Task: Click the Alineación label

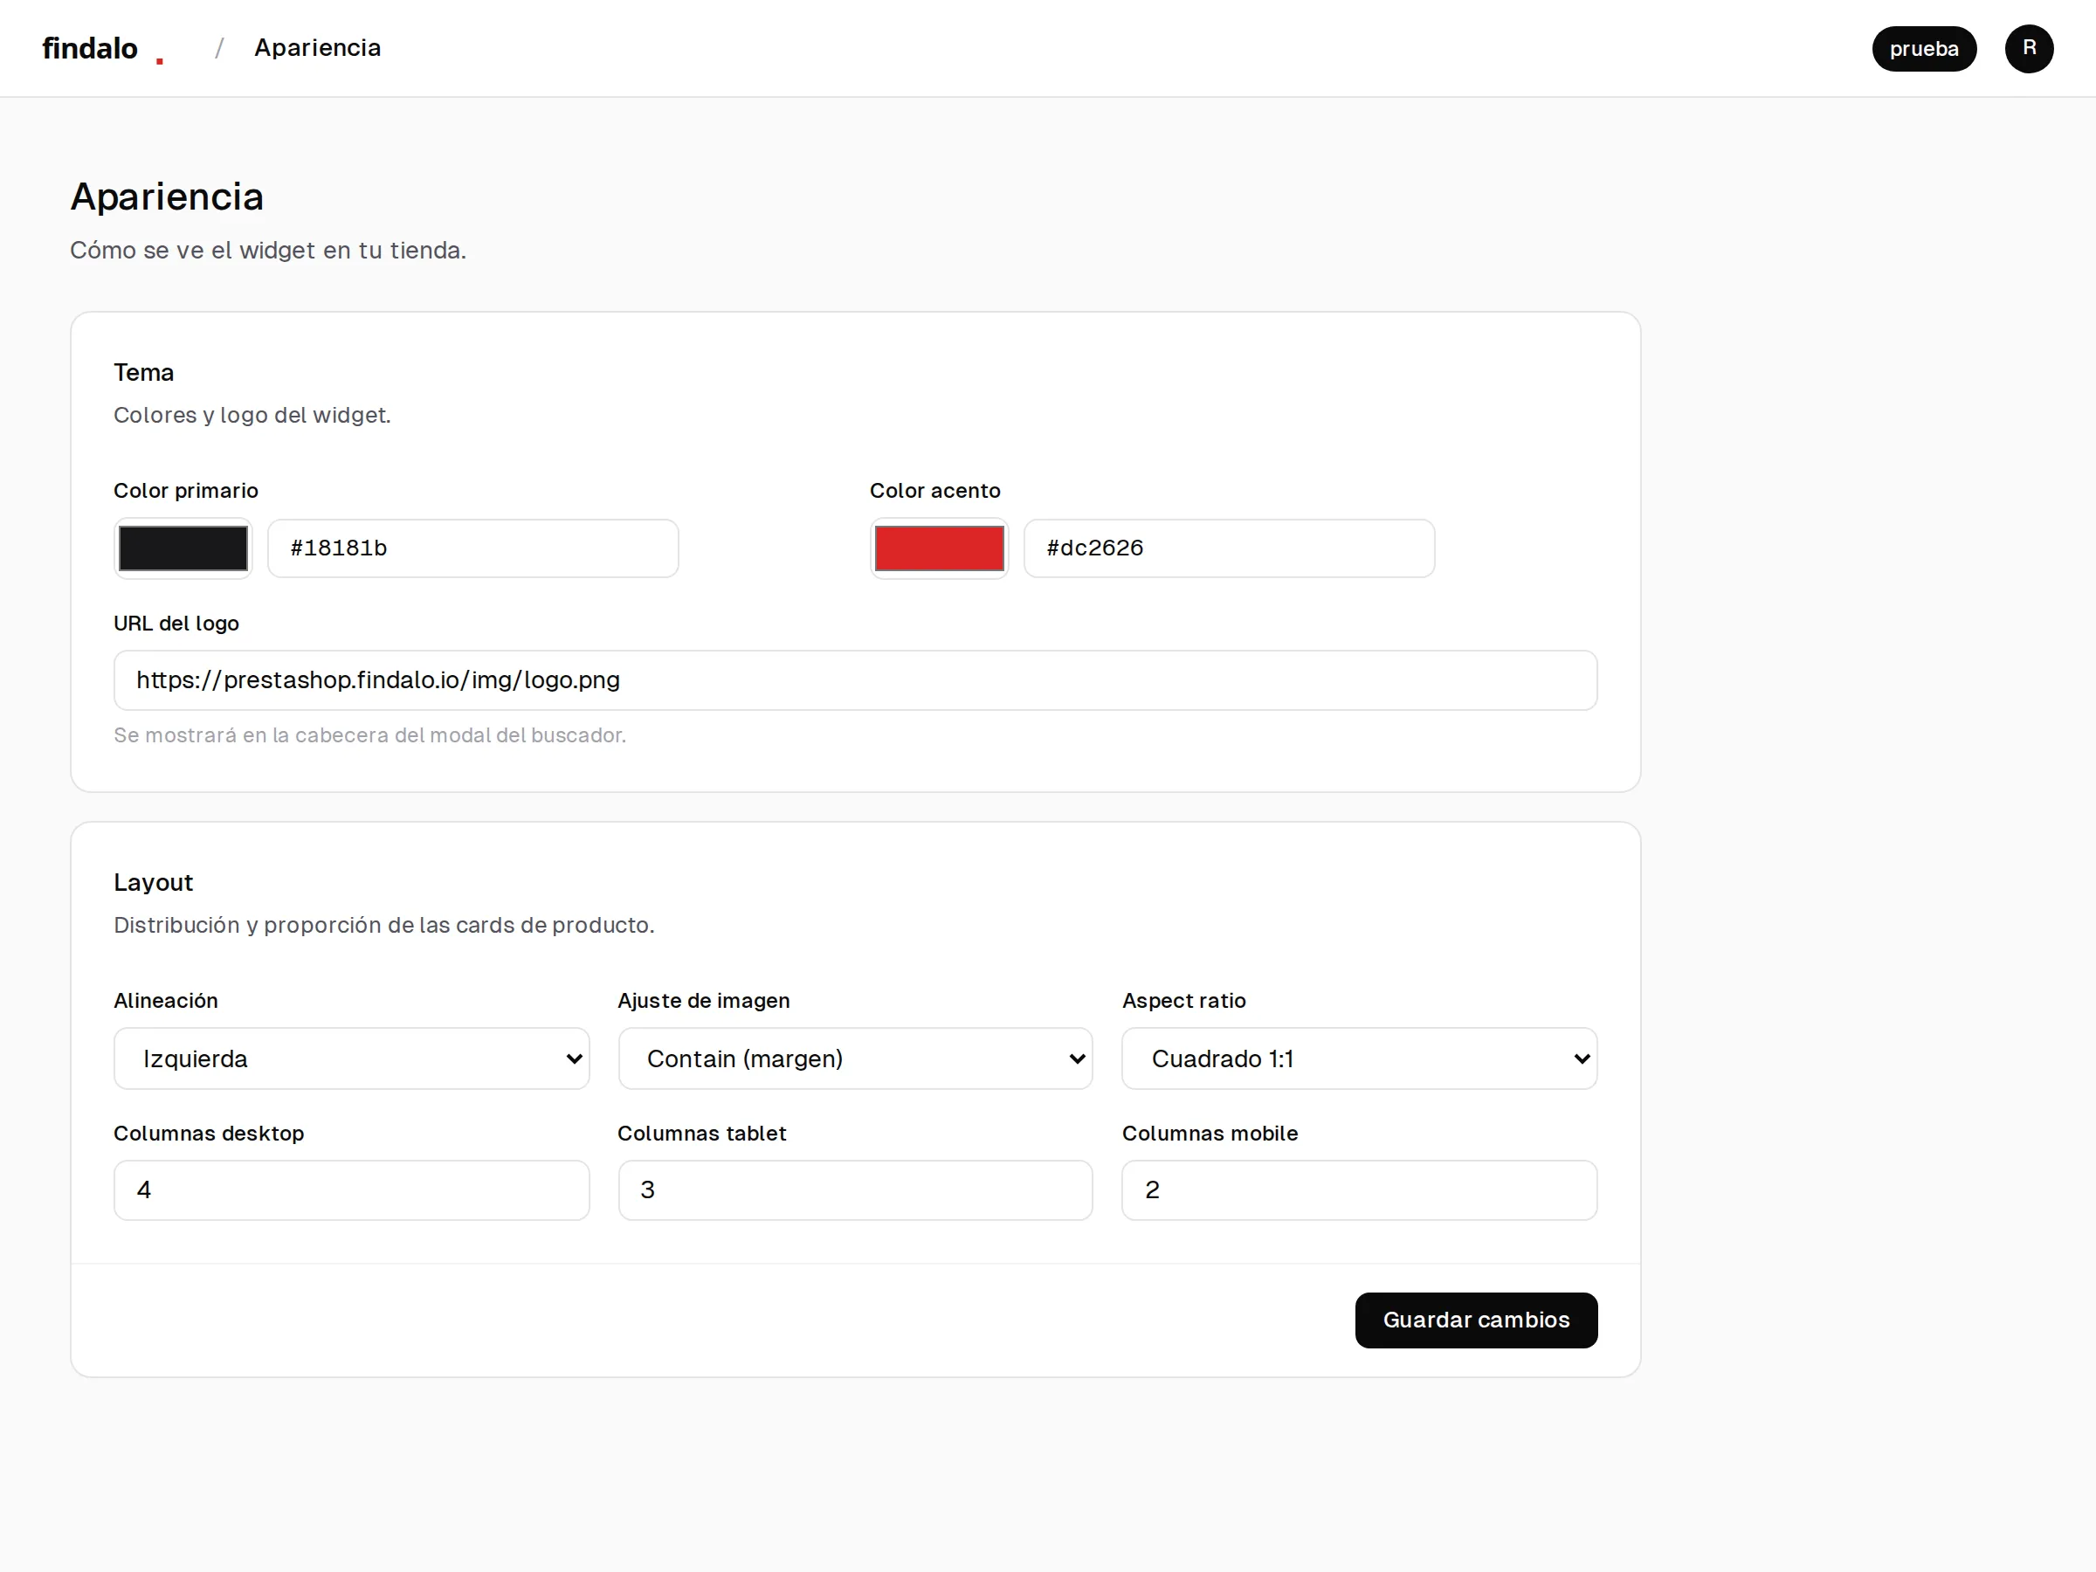Action: coord(166,1001)
